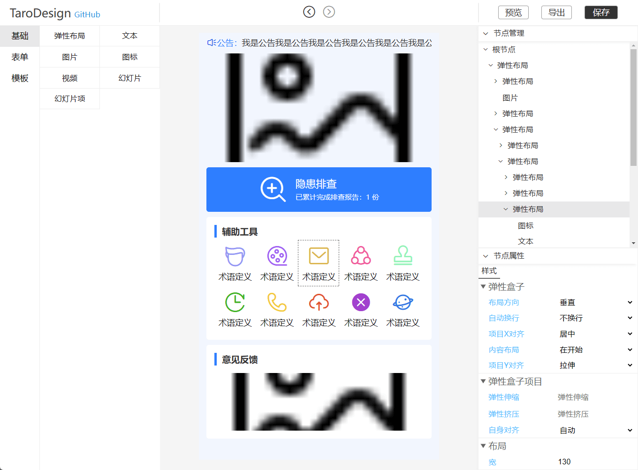Click the envelope 术语定义 icon
The height and width of the screenshot is (470, 638).
coord(319,256)
